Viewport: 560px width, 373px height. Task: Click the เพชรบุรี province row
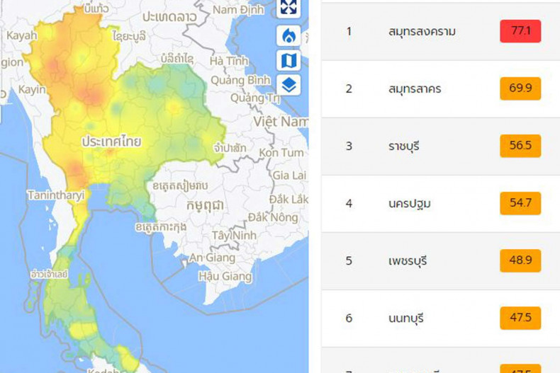tap(408, 261)
